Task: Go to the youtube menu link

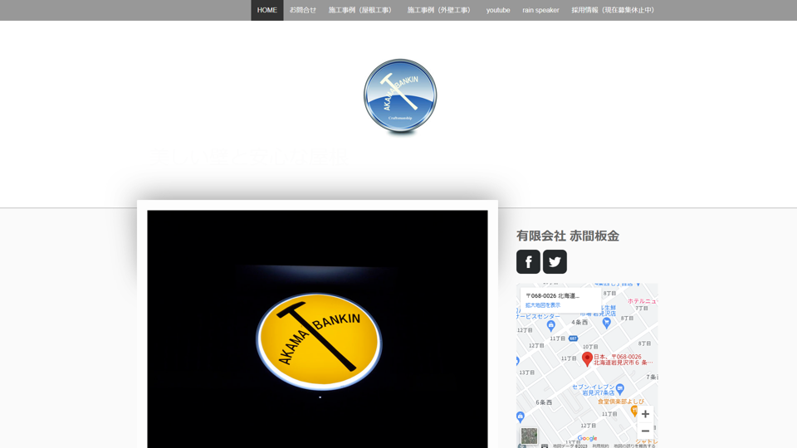Action: coord(498,10)
